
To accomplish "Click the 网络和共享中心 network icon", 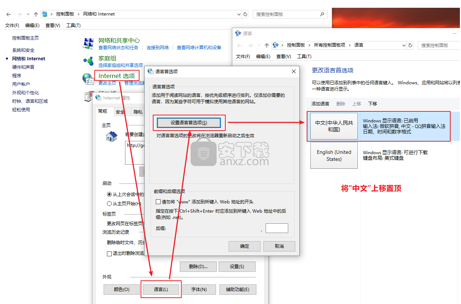I will tap(88, 43).
